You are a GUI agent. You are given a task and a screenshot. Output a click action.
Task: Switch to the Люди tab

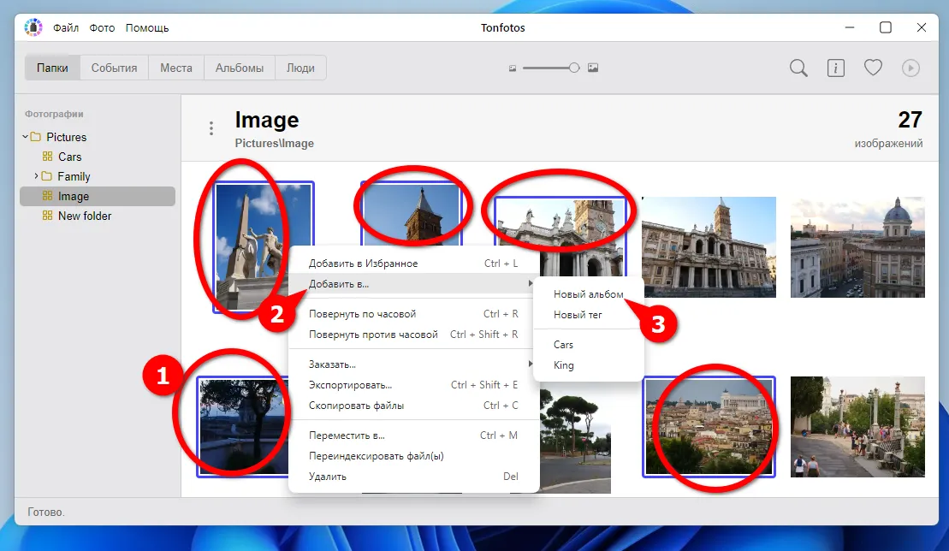pyautogui.click(x=300, y=68)
